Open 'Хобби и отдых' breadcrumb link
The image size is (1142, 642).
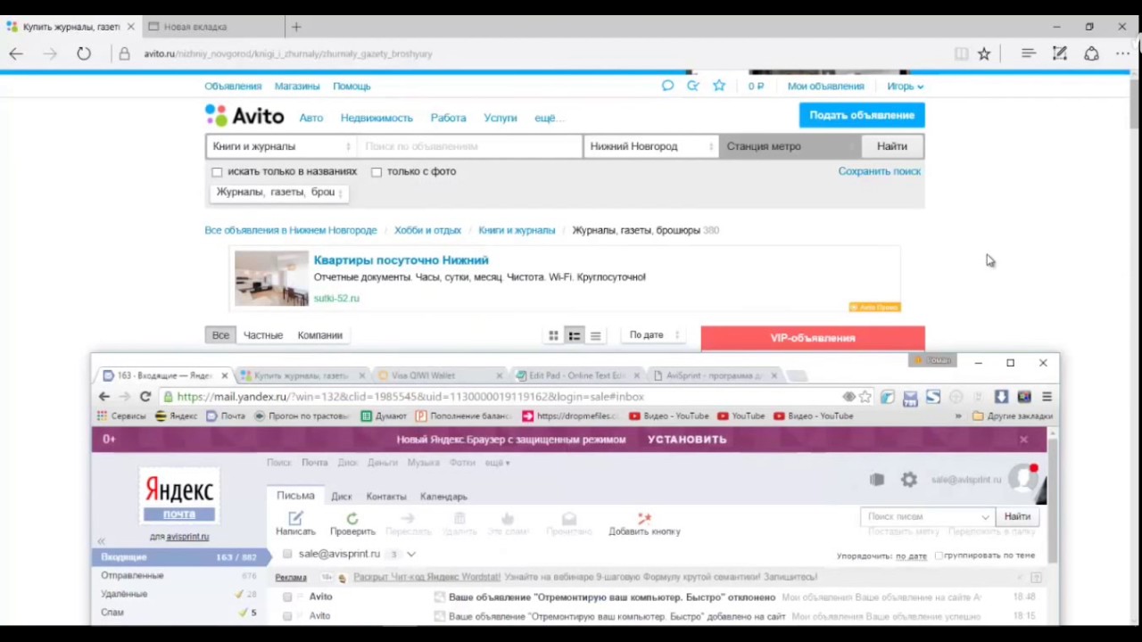(427, 230)
